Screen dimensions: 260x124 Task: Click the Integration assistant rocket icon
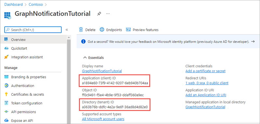6,57
